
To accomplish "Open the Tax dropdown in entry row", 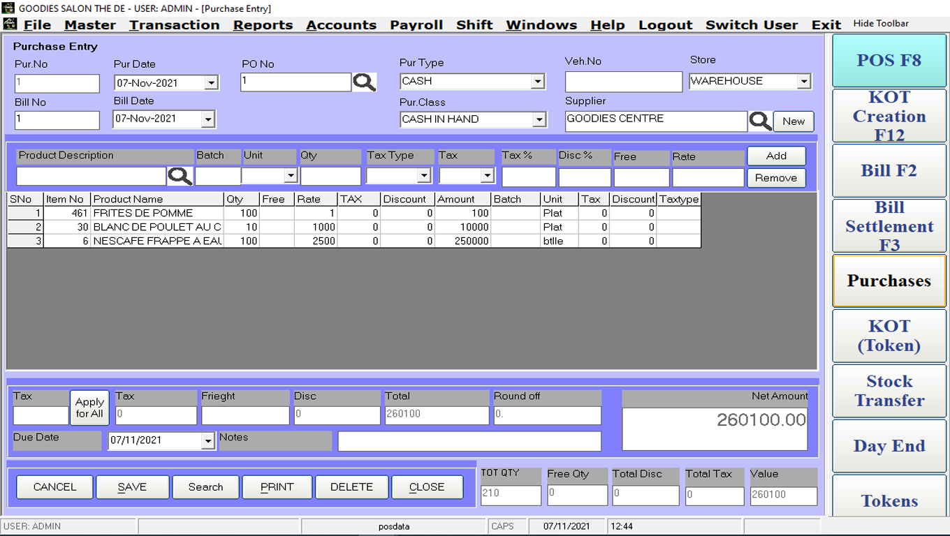I will click(487, 176).
